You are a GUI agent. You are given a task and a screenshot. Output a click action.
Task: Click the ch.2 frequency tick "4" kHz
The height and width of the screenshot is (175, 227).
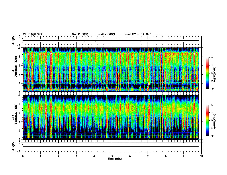[x=20, y=122]
